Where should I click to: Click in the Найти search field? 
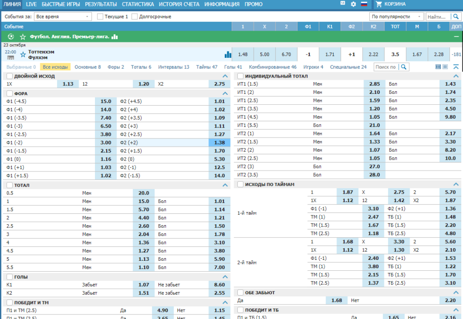(438, 17)
